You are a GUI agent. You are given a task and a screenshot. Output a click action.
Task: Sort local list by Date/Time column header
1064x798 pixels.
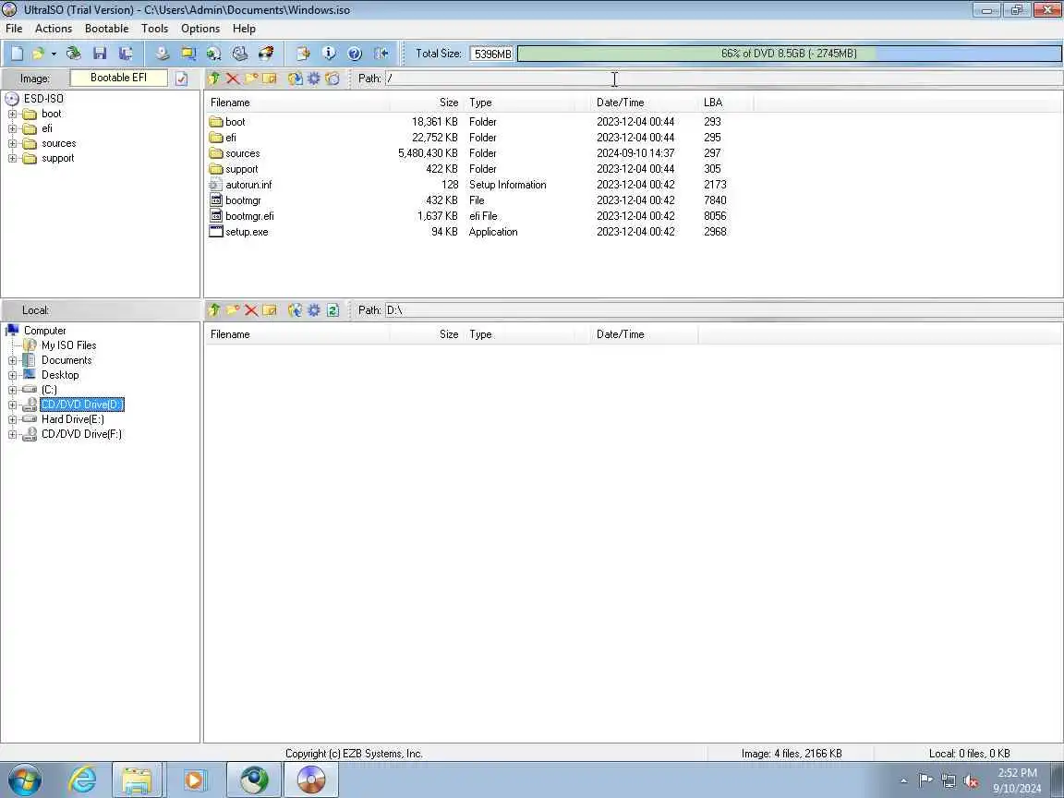tap(644, 334)
